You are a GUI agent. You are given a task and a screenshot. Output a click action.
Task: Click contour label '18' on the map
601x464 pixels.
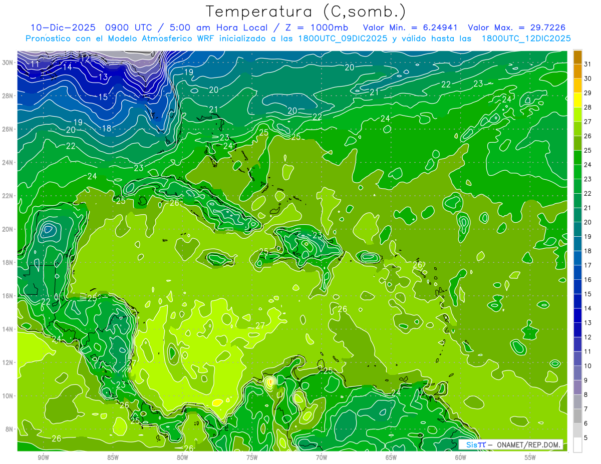click(x=106, y=129)
